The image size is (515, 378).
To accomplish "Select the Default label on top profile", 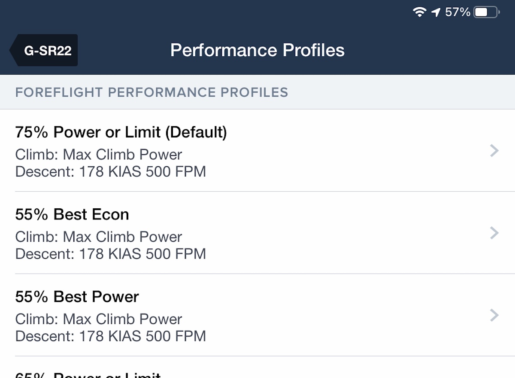I will click(x=195, y=132).
